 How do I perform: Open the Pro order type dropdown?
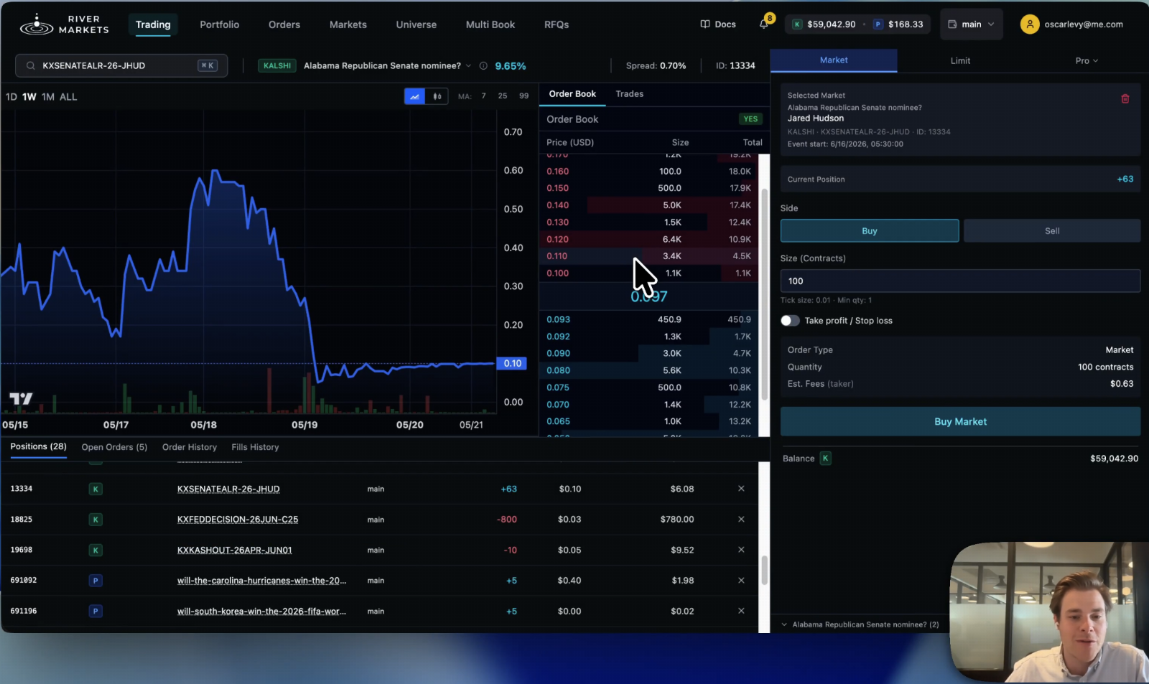1087,61
